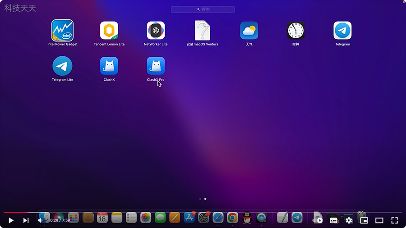
Task: Enable miniplayer mode
Action: coord(364,220)
